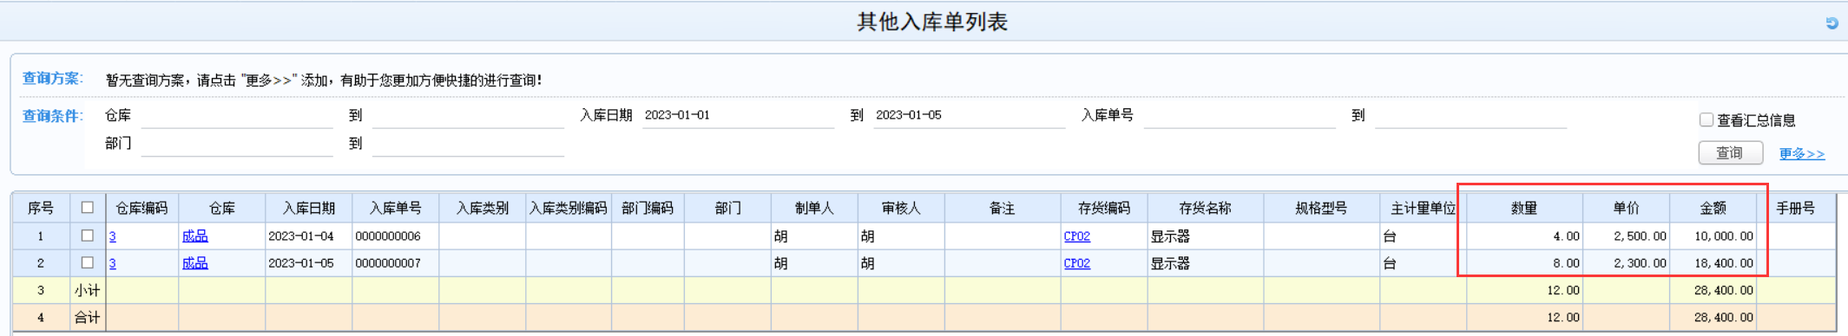
Task: Click the 手册号 column header
Action: (1796, 208)
